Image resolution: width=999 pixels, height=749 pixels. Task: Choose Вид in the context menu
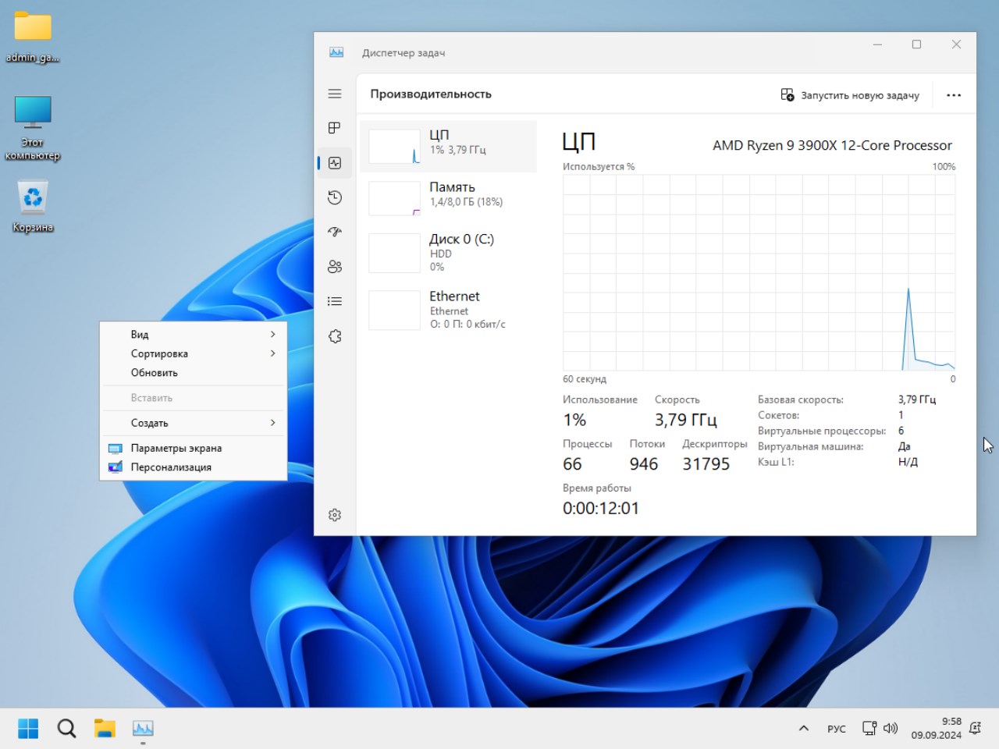click(x=194, y=334)
